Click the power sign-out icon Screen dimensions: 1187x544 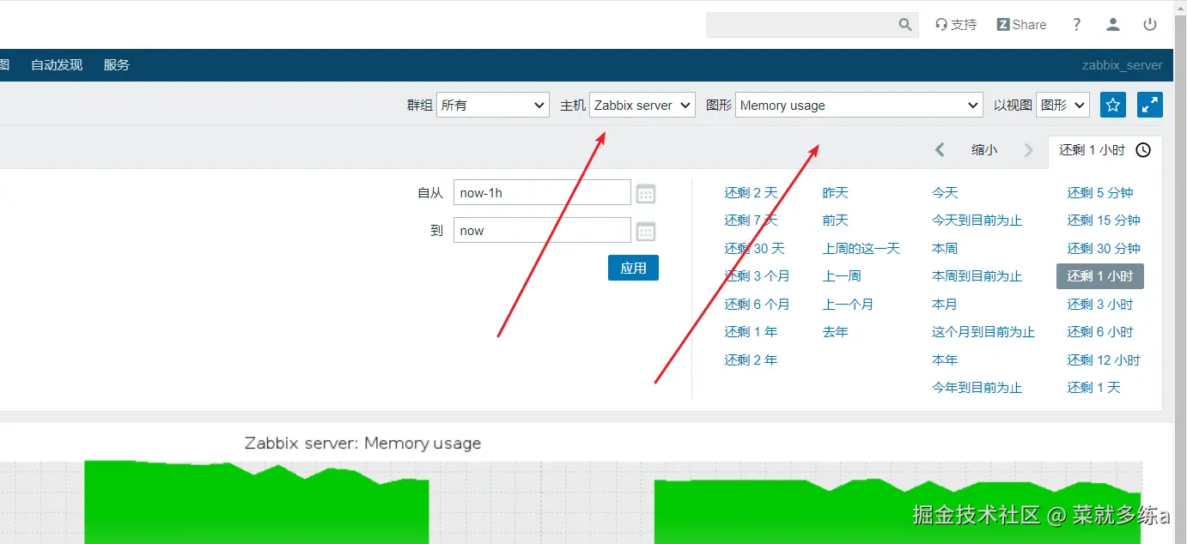pos(1150,25)
